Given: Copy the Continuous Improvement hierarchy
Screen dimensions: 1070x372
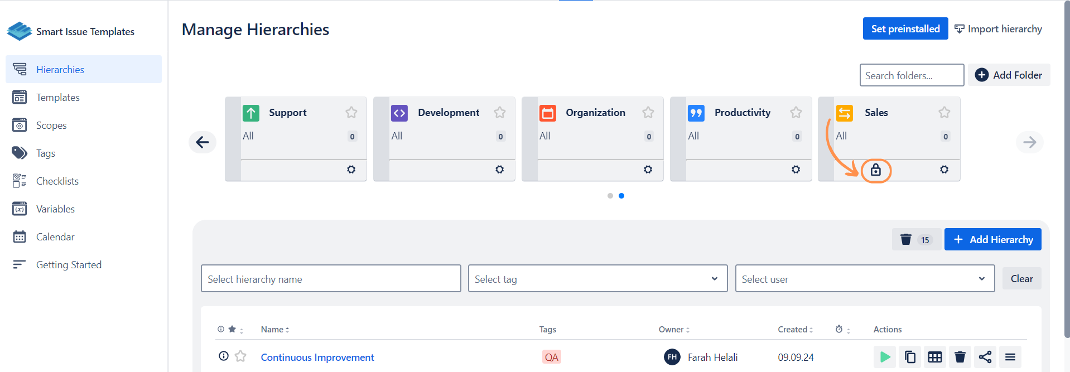Looking at the screenshot, I should 910,357.
